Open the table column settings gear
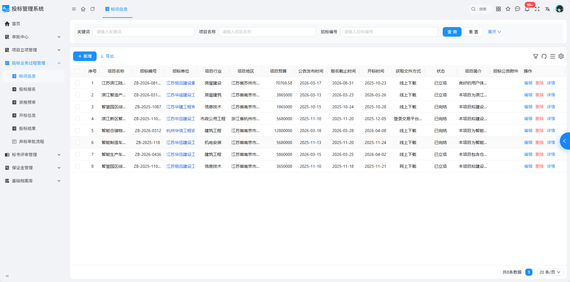Image resolution: width=570 pixels, height=282 pixels. tap(561, 56)
